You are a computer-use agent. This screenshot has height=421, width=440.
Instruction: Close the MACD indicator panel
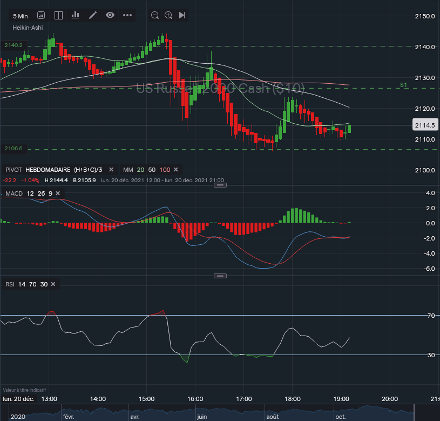point(58,193)
